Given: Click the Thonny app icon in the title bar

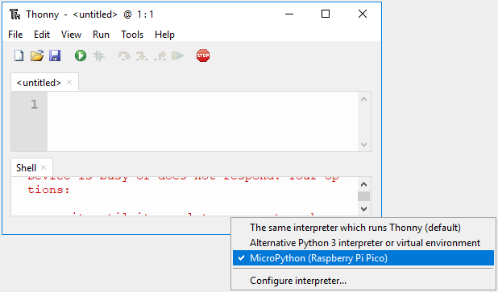Looking at the screenshot, I should [x=15, y=14].
